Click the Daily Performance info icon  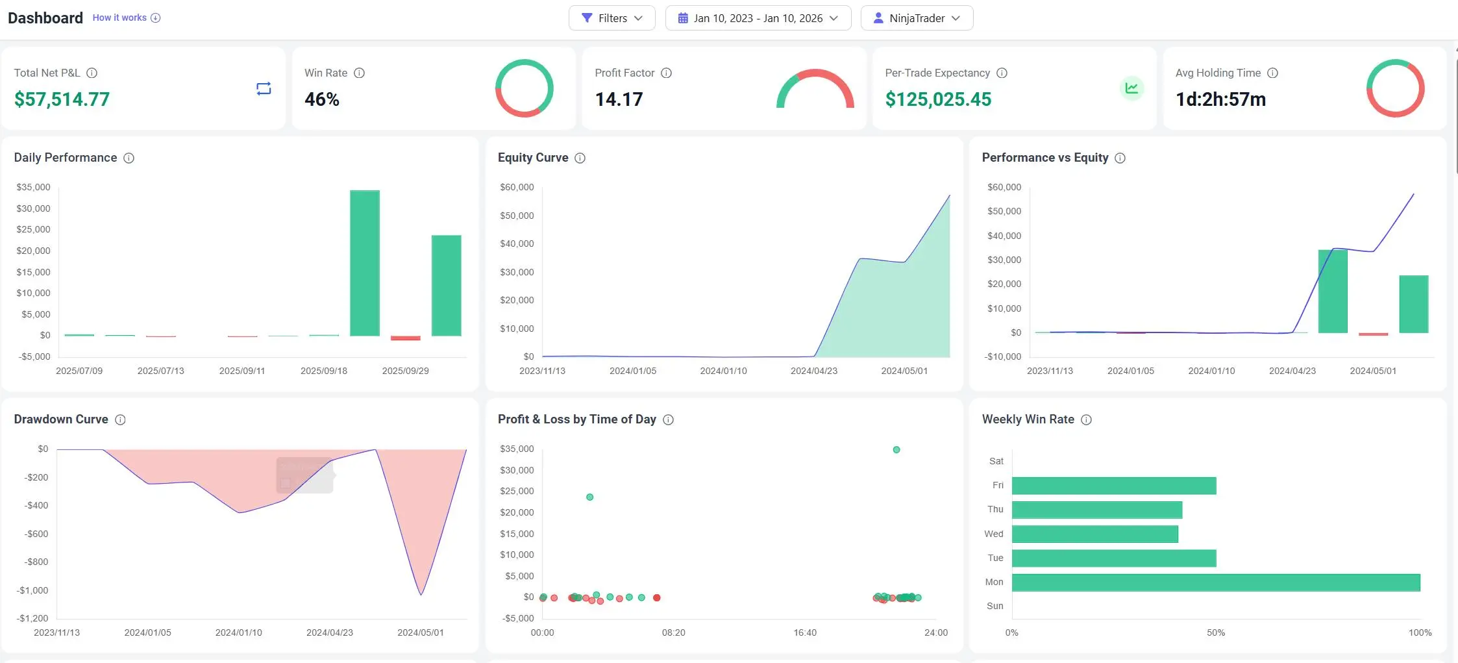[129, 158]
